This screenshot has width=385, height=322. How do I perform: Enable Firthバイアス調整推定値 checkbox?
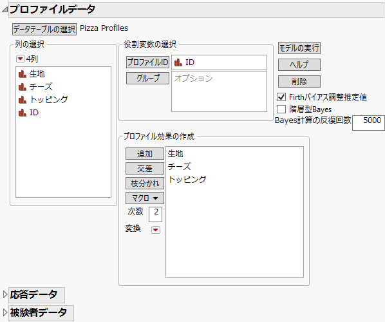(x=281, y=97)
